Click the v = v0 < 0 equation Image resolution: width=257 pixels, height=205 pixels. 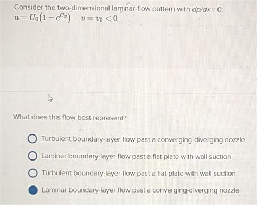(x=99, y=18)
